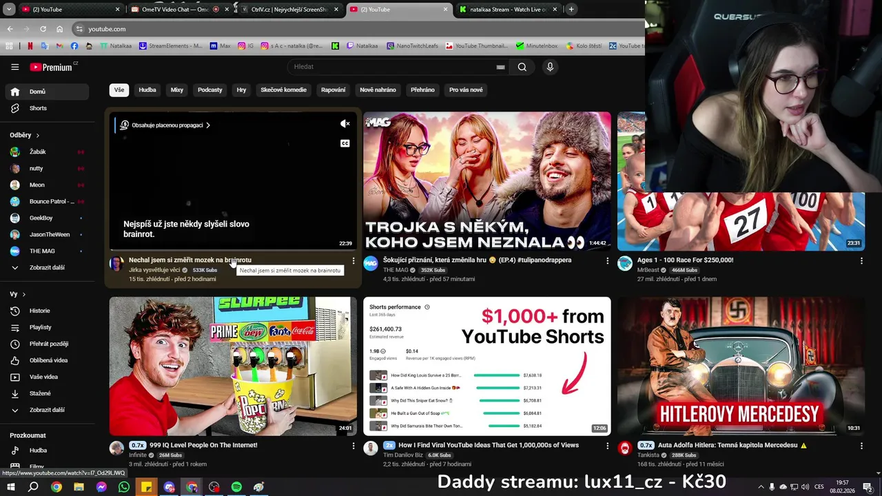
Task: Open the Jirka vysvětluje věci channel avatar
Action: click(x=116, y=263)
